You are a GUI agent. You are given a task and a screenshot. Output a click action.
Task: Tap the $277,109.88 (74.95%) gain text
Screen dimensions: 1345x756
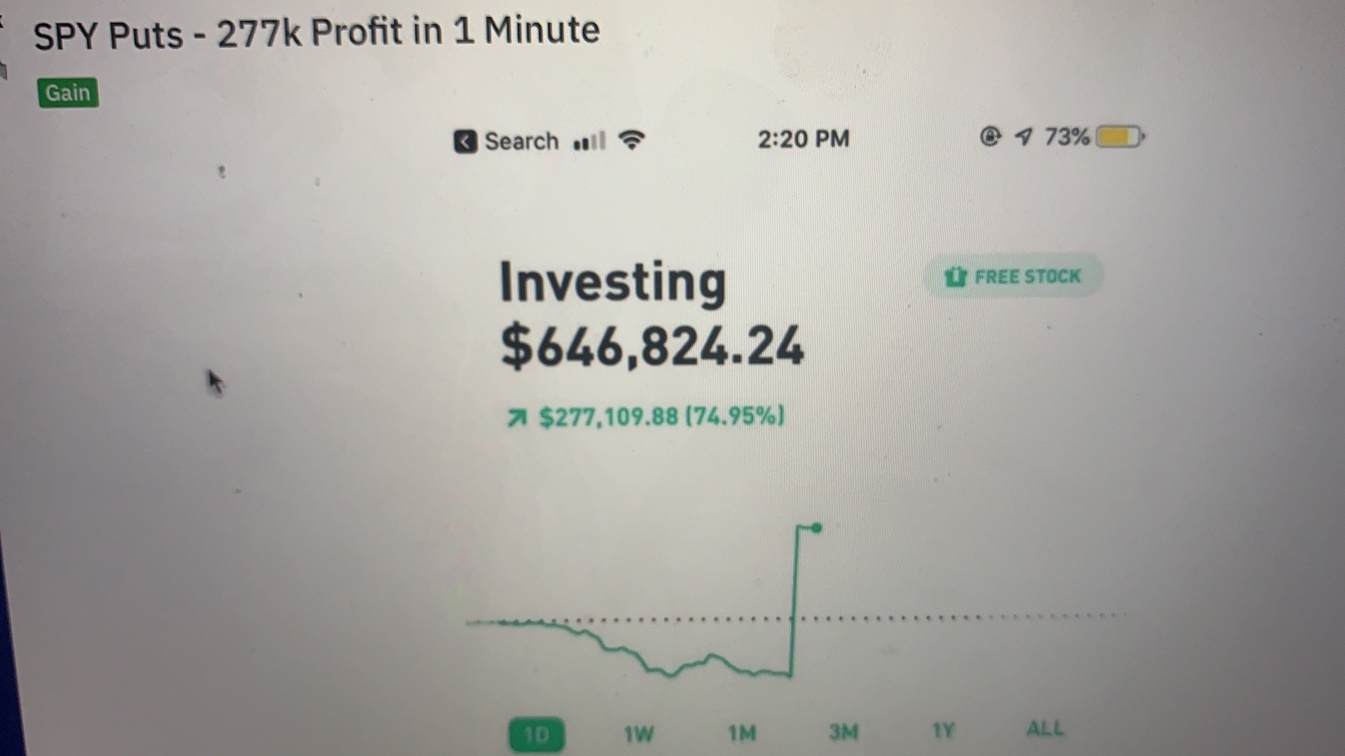(x=661, y=416)
